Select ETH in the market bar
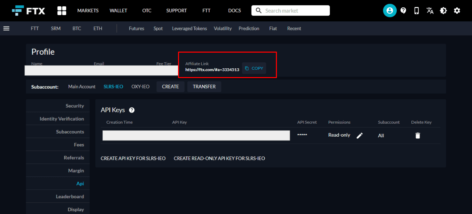Screen dimensions: 472x214 pos(98,29)
